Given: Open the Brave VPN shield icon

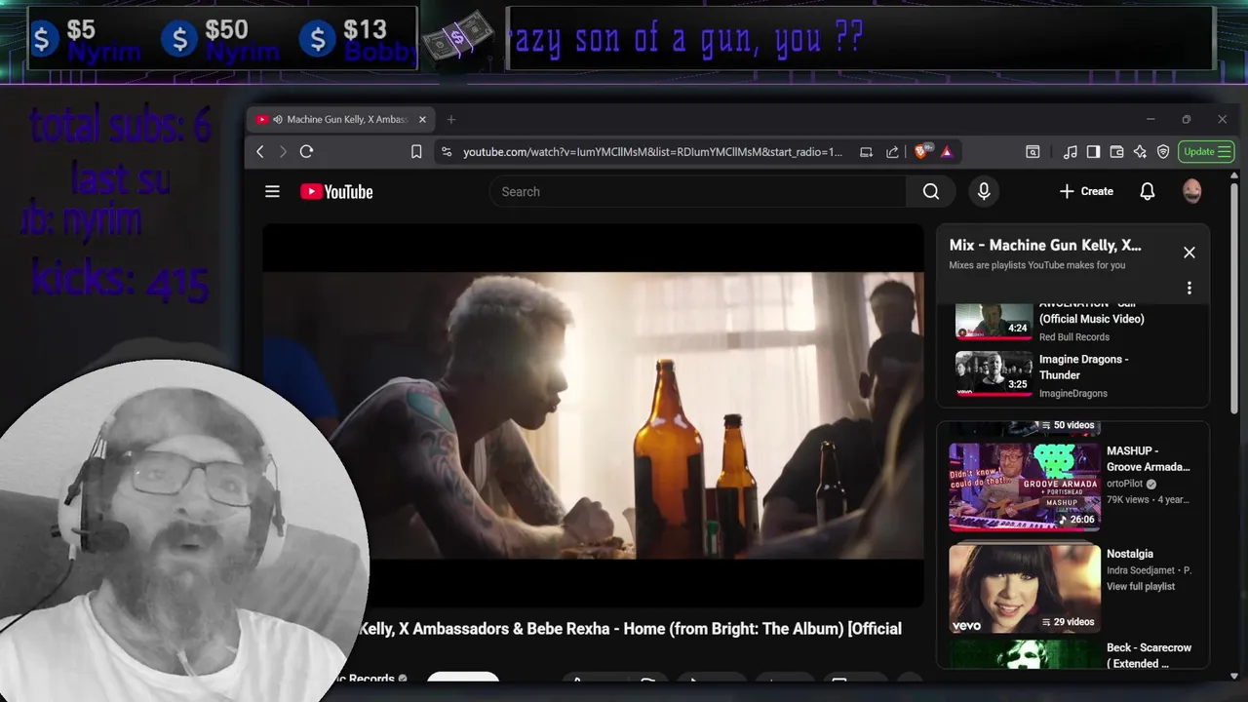Looking at the screenshot, I should tap(1163, 152).
